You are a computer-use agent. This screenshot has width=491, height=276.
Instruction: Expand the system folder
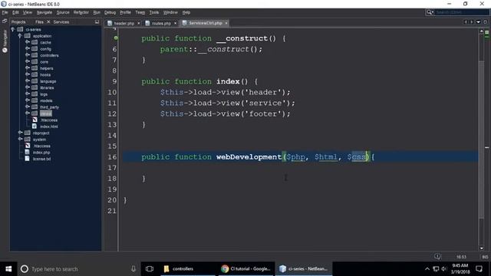point(20,140)
